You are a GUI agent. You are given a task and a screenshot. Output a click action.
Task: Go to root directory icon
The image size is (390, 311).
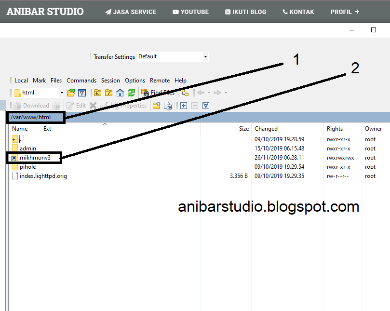(108, 93)
